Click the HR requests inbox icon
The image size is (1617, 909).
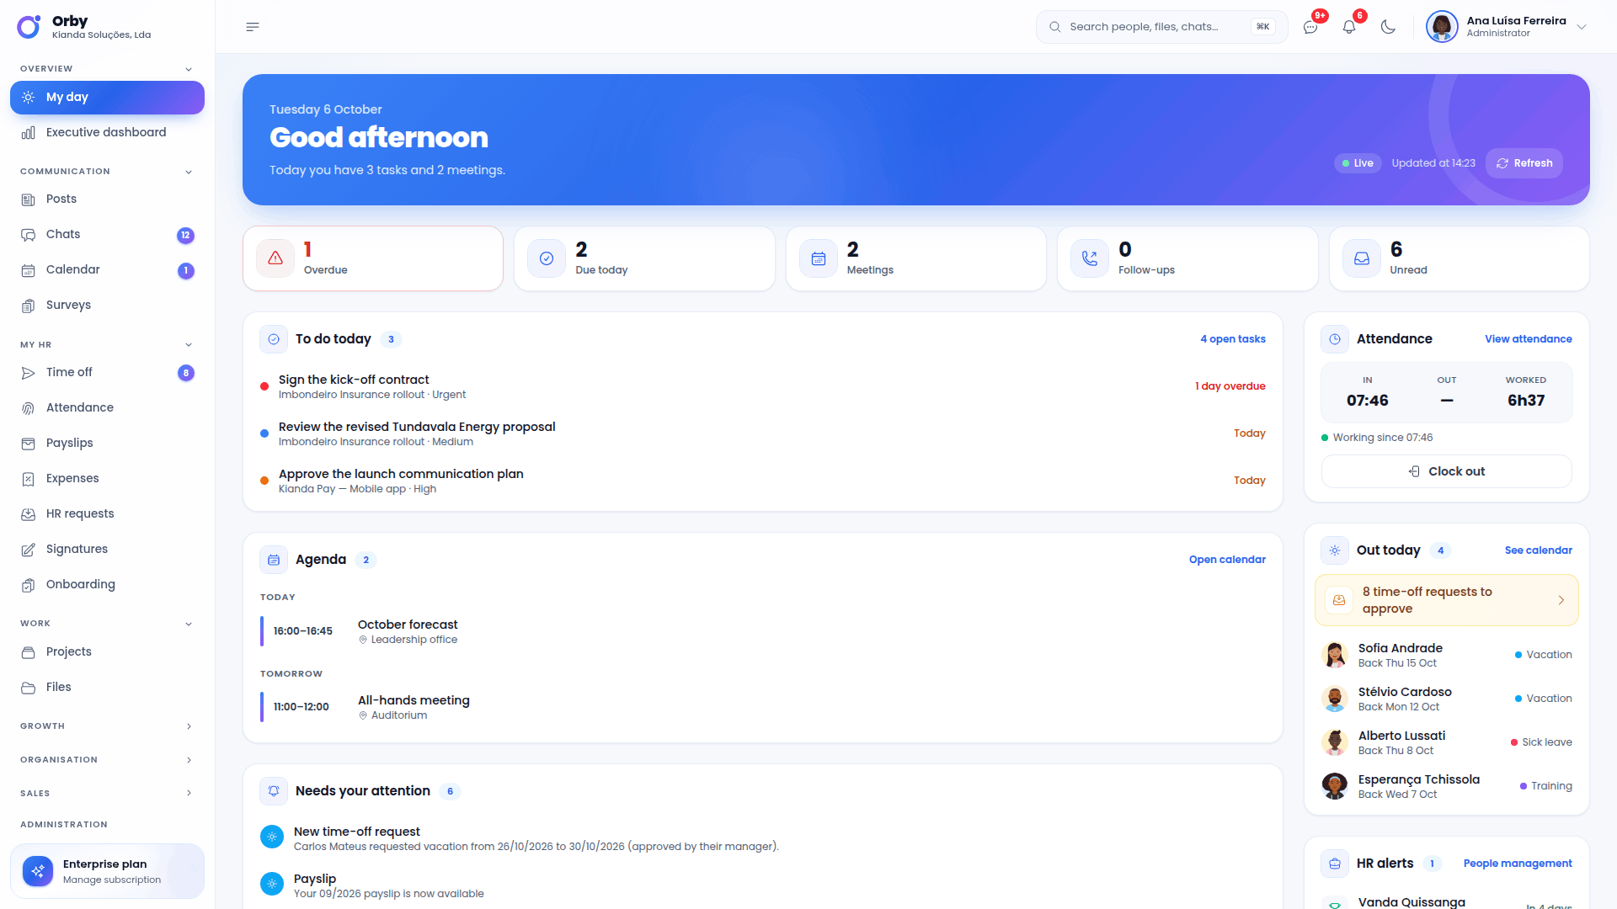point(28,514)
